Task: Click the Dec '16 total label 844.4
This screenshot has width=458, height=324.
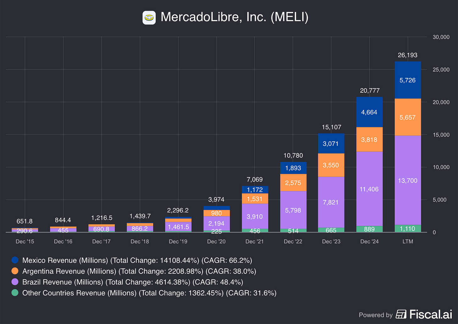Action: [x=63, y=220]
